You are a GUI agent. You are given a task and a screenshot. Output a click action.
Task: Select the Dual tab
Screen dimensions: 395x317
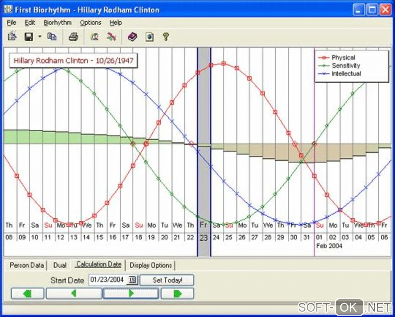coord(60,265)
